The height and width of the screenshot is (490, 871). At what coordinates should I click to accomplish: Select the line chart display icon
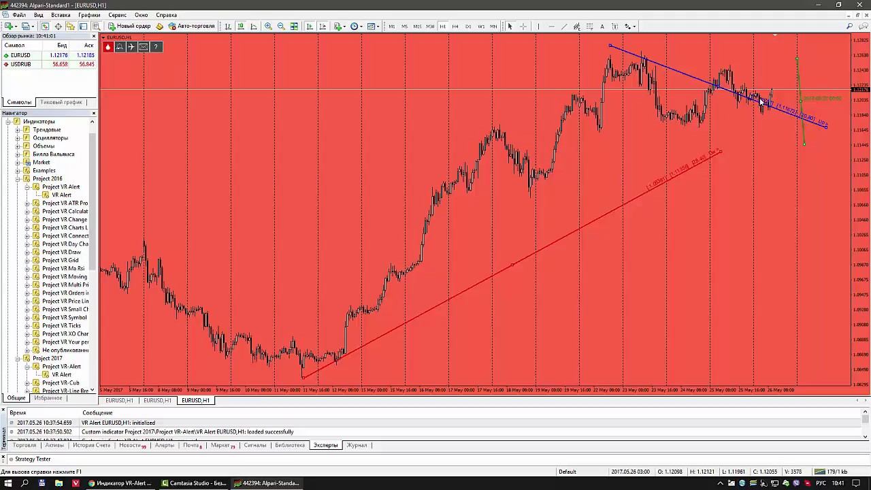point(254,27)
